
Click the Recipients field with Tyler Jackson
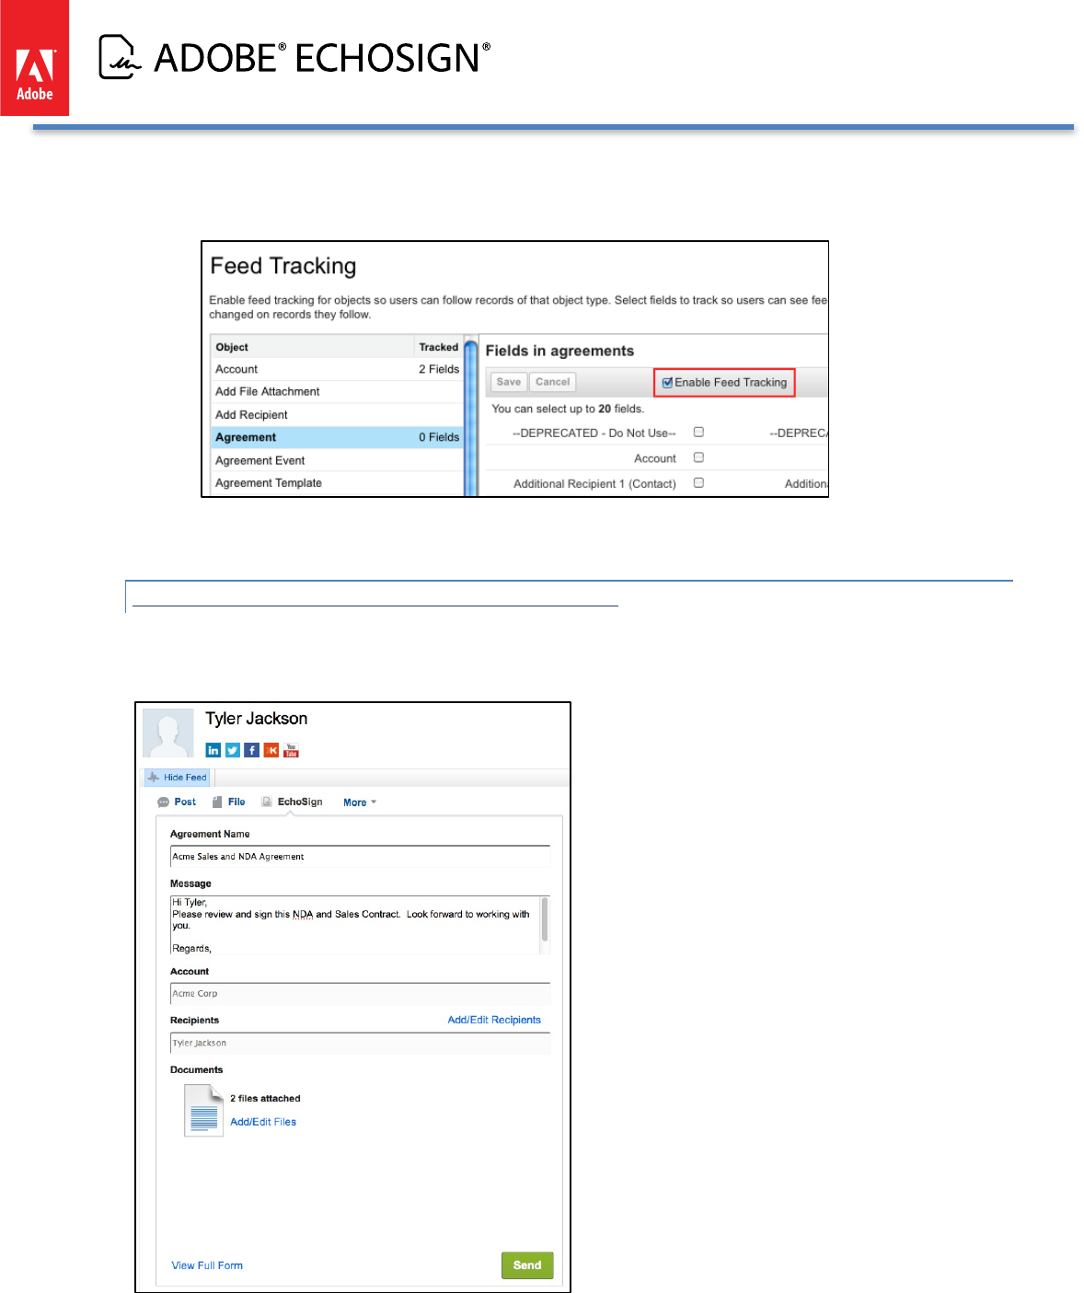click(x=360, y=1043)
